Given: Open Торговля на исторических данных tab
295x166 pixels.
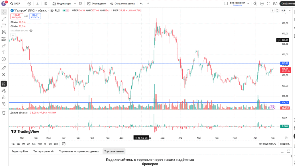Looking at the screenshot, I should click(x=79, y=151).
